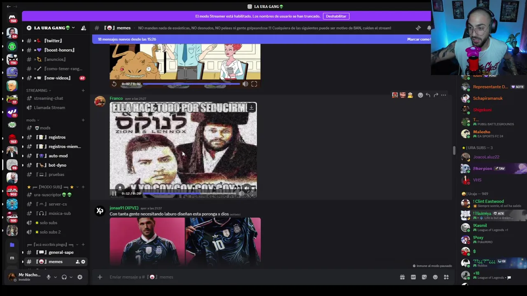Seek the Zion & Lennox video progress bar
This screenshot has width=527, height=296.
190,193
